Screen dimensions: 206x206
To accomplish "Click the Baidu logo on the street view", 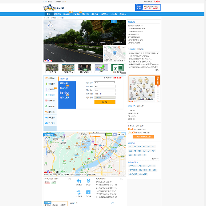I will 48,61.
